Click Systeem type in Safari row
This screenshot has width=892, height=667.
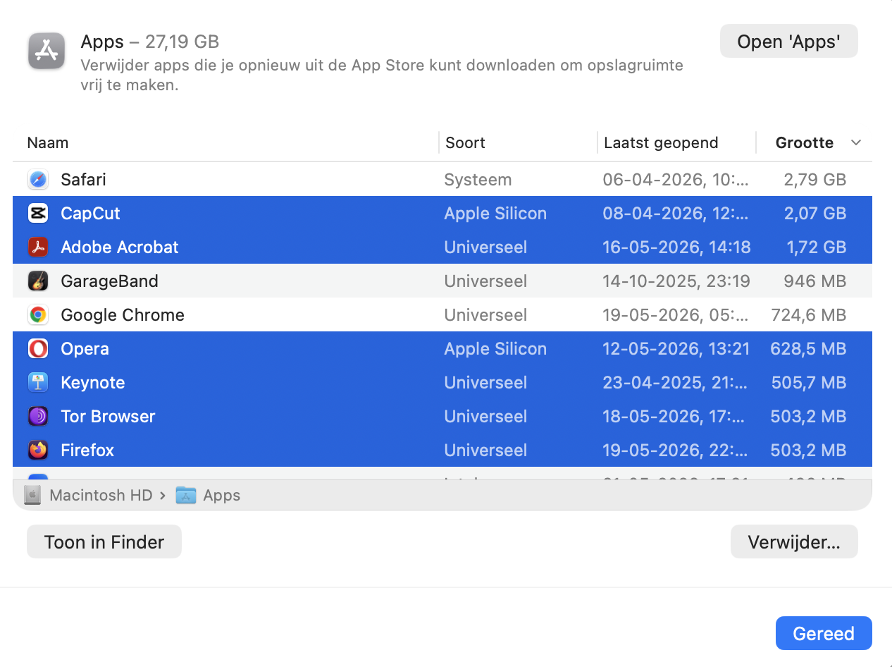pos(478,179)
